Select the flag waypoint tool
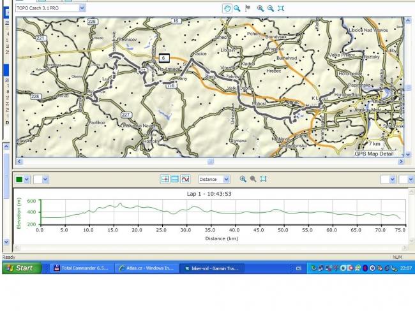 click(x=248, y=8)
